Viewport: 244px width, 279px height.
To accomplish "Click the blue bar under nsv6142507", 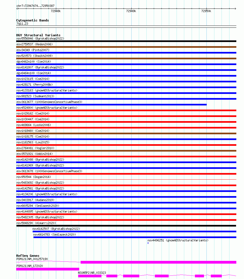I will click(134, 231).
